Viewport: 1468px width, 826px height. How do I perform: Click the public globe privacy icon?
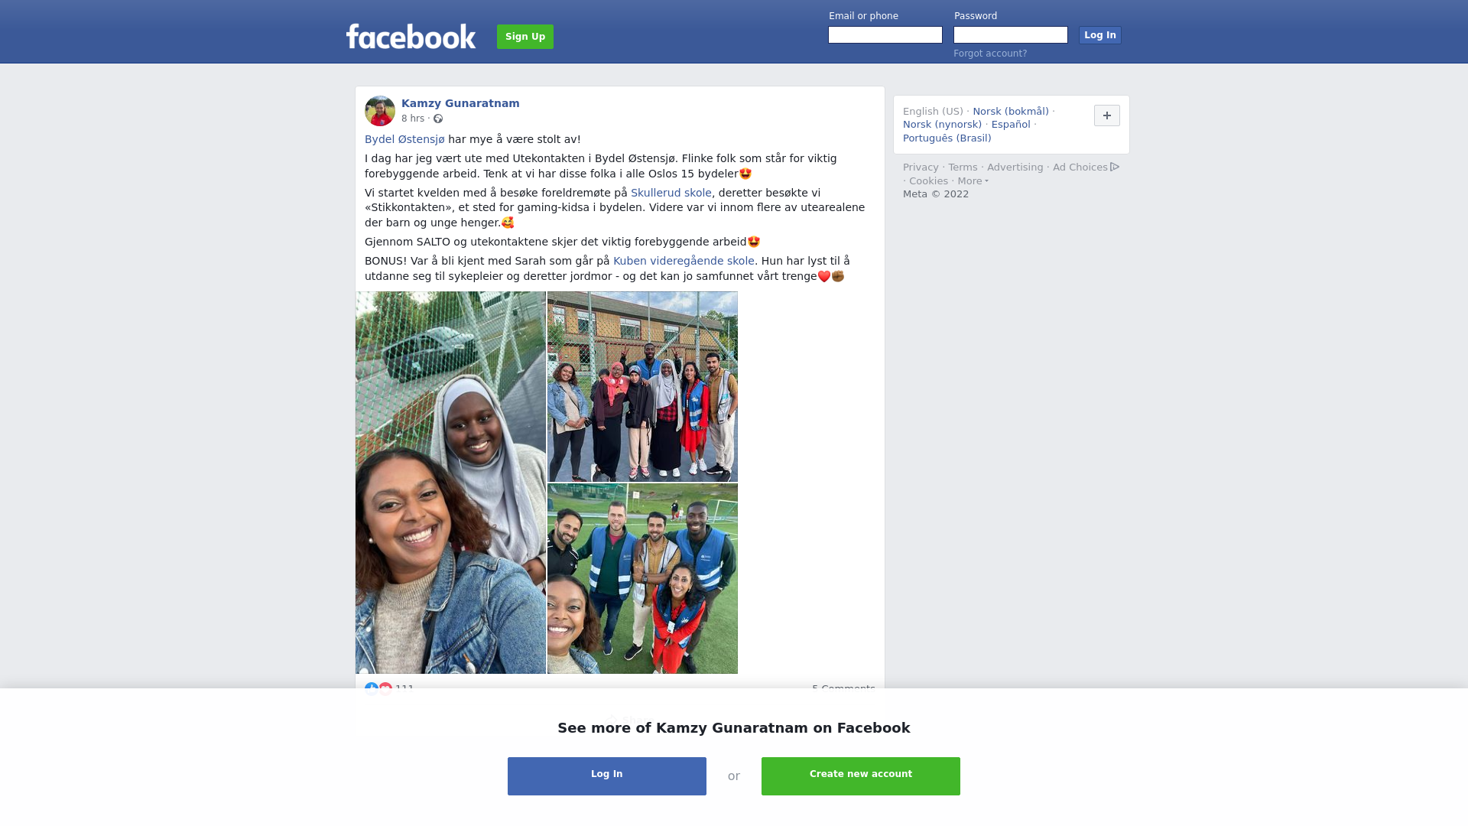tap(438, 119)
